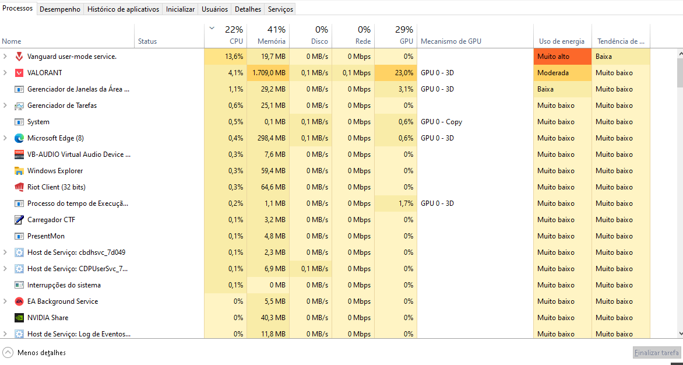The width and height of the screenshot is (683, 365).
Task: Click the VALORANT process icon
Action: point(19,73)
